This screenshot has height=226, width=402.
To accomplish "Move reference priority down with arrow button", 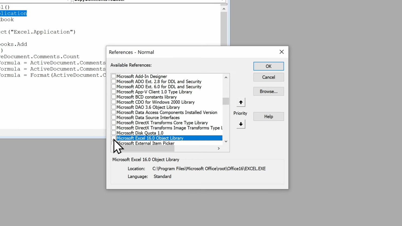I will pyautogui.click(x=241, y=124).
